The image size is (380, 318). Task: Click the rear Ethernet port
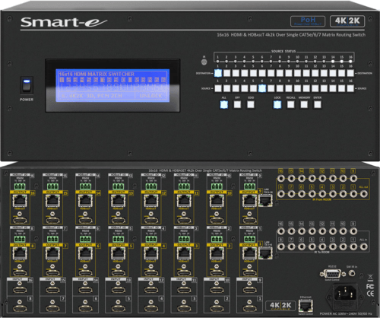point(306,306)
